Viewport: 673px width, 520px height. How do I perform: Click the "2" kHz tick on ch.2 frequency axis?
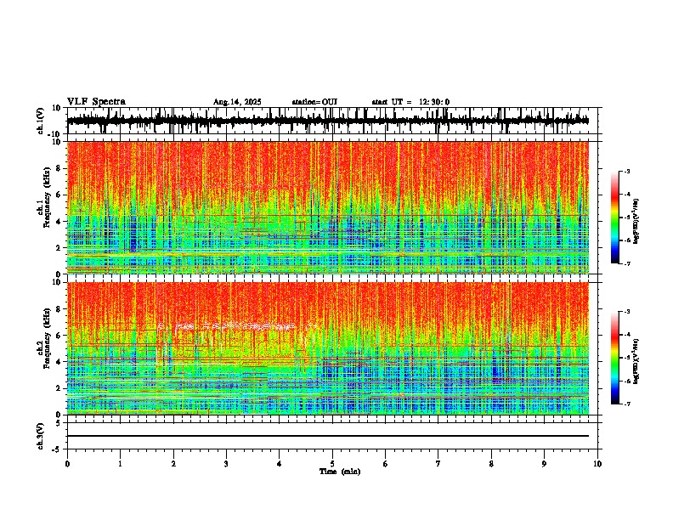click(59, 388)
